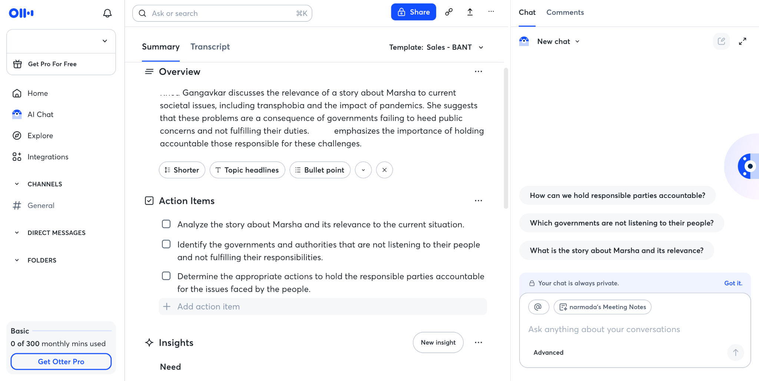Expand chat panel to full view
The image size is (759, 381).
point(743,41)
